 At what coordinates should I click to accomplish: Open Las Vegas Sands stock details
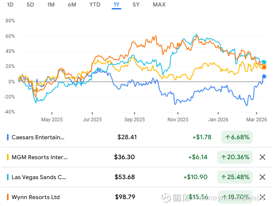tap(39, 177)
